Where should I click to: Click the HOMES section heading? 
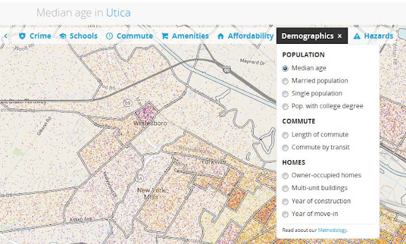[294, 162]
